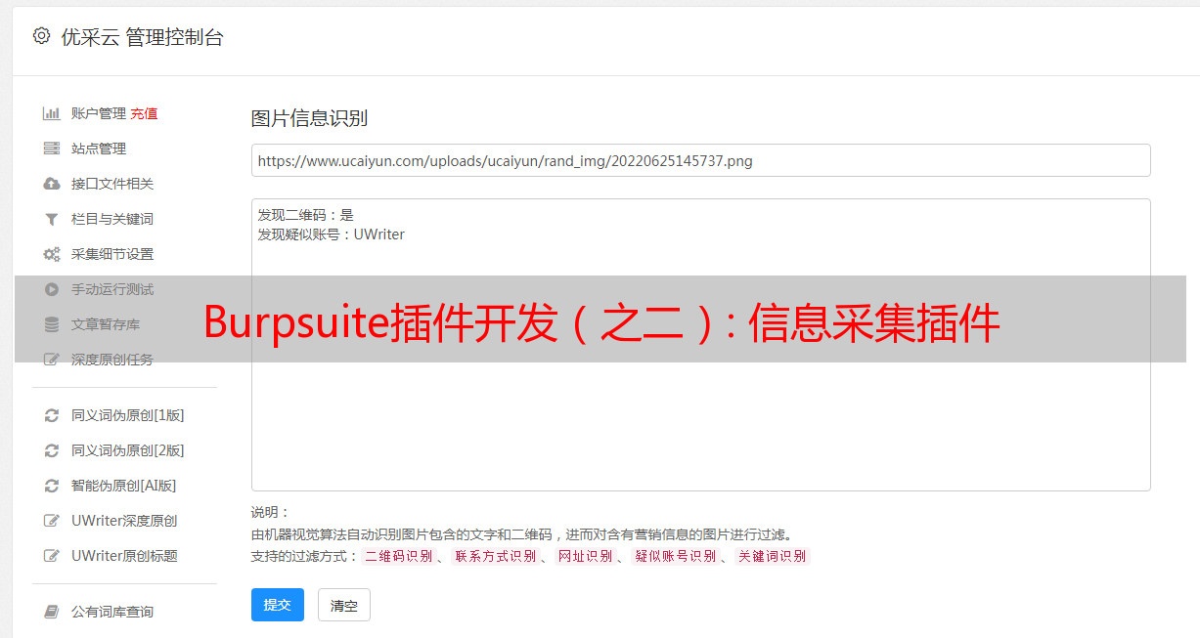Click the 栏目与关键词 filter icon
This screenshot has height=638, width=1200.
pyautogui.click(x=52, y=219)
